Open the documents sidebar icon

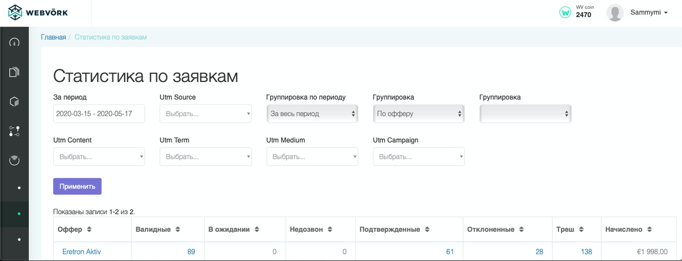[14, 72]
